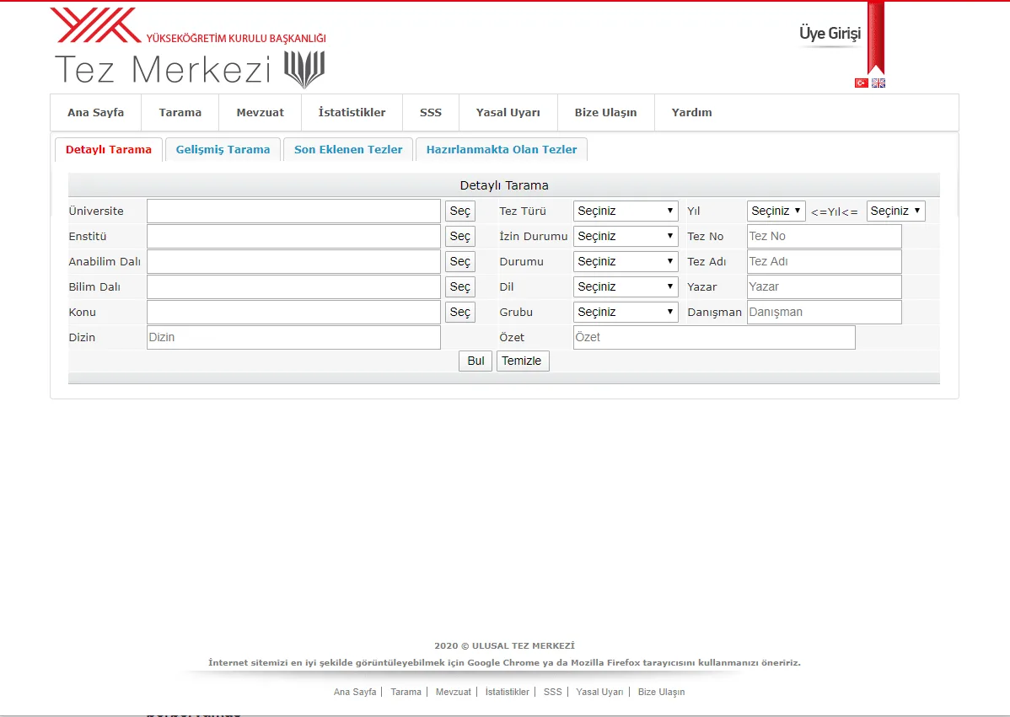The width and height of the screenshot is (1010, 717).
Task: Click the Dizin input field
Action: coord(293,337)
